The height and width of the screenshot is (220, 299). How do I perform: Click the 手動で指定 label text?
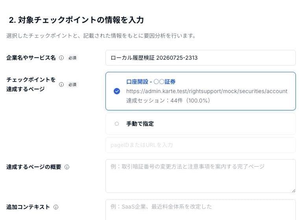(140, 124)
